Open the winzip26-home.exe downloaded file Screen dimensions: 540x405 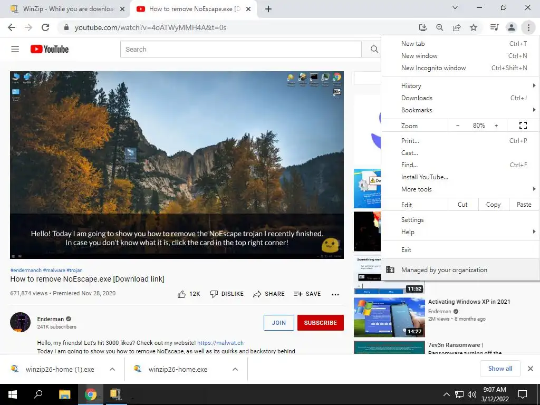177,369
